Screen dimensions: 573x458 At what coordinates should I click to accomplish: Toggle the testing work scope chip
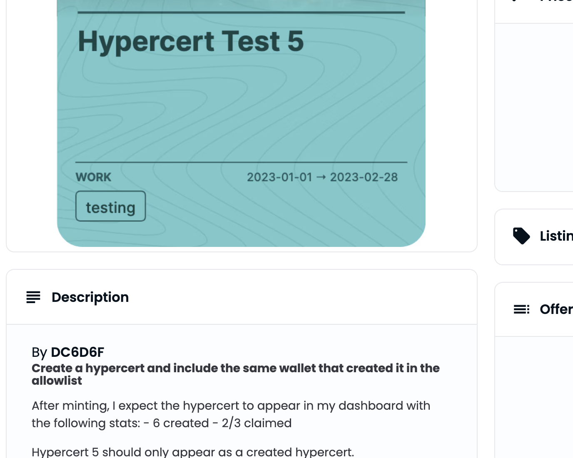(110, 206)
